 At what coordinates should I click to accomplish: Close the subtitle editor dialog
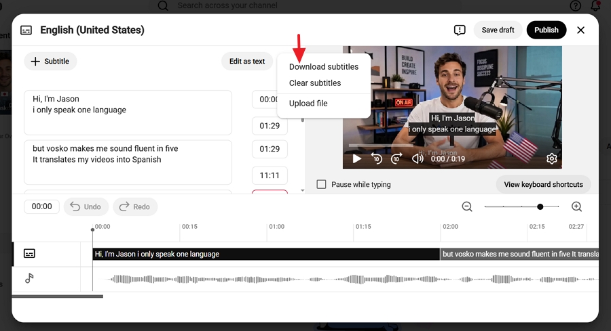point(580,30)
